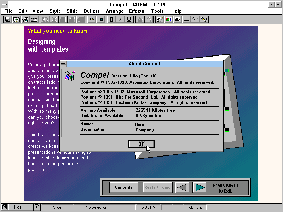Toggle Italic formatting button
The height and width of the screenshot is (212, 283).
(x=120, y=19)
